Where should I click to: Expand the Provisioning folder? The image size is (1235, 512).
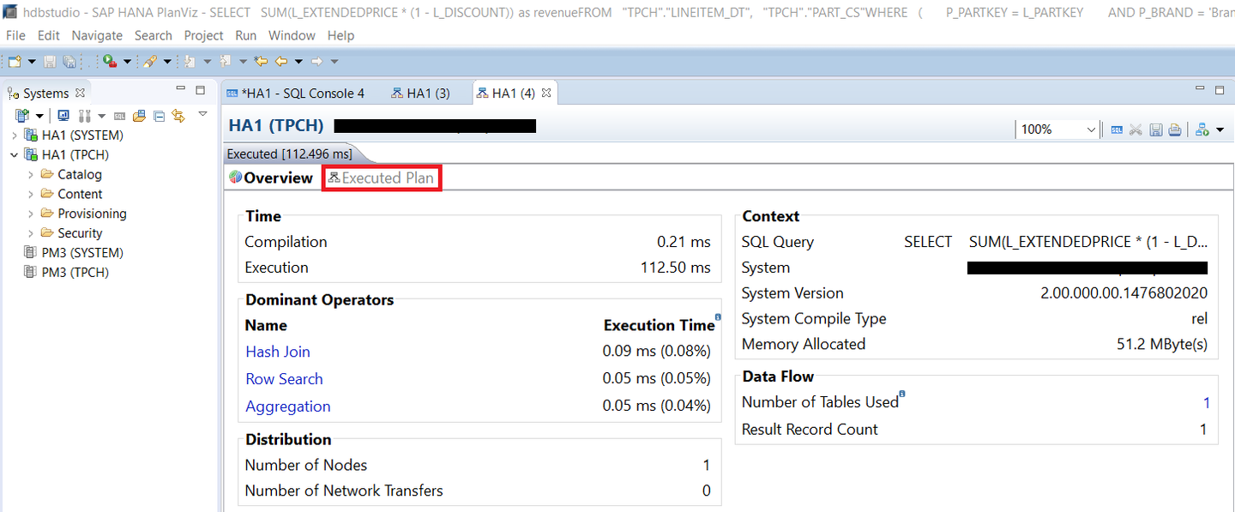point(32,214)
